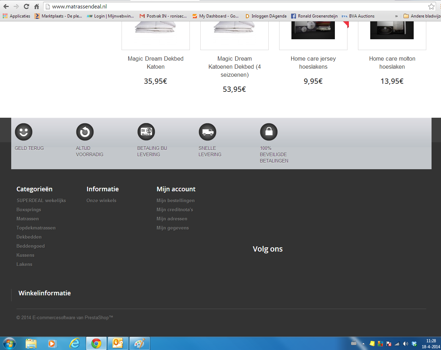
Task: Open the Postvak IN Gmail bookmark
Action: (x=163, y=16)
